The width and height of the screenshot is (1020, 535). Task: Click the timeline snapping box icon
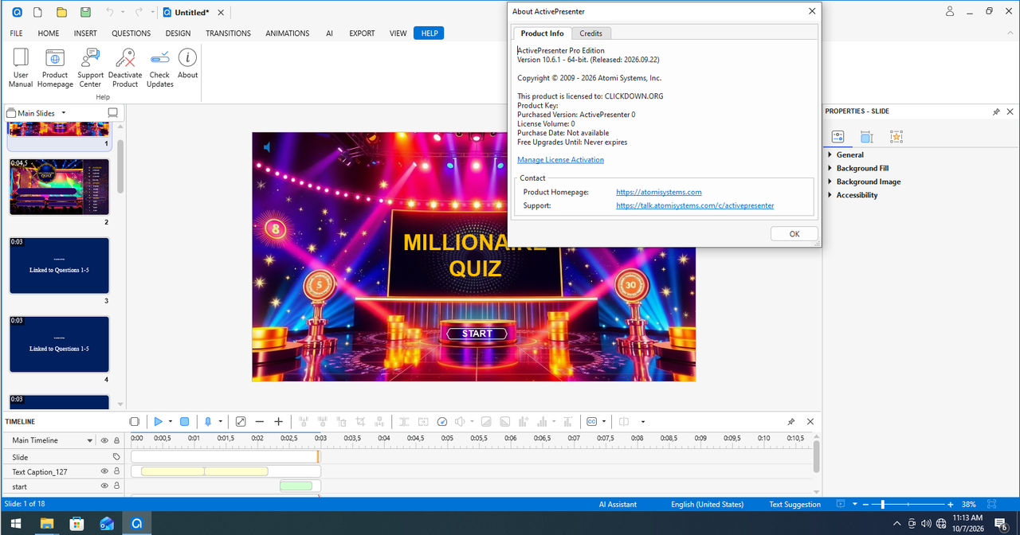tap(134, 421)
